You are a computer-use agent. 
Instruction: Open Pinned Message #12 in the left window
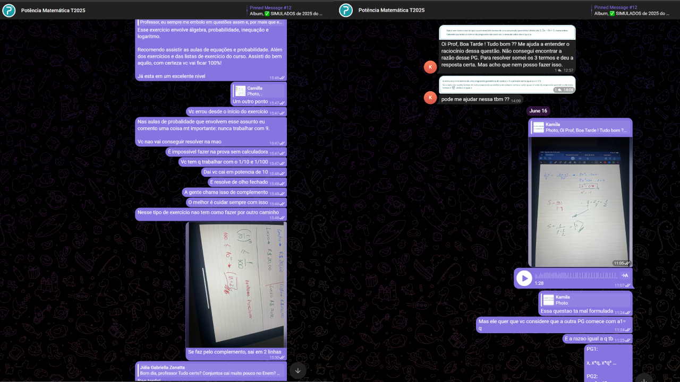(286, 10)
